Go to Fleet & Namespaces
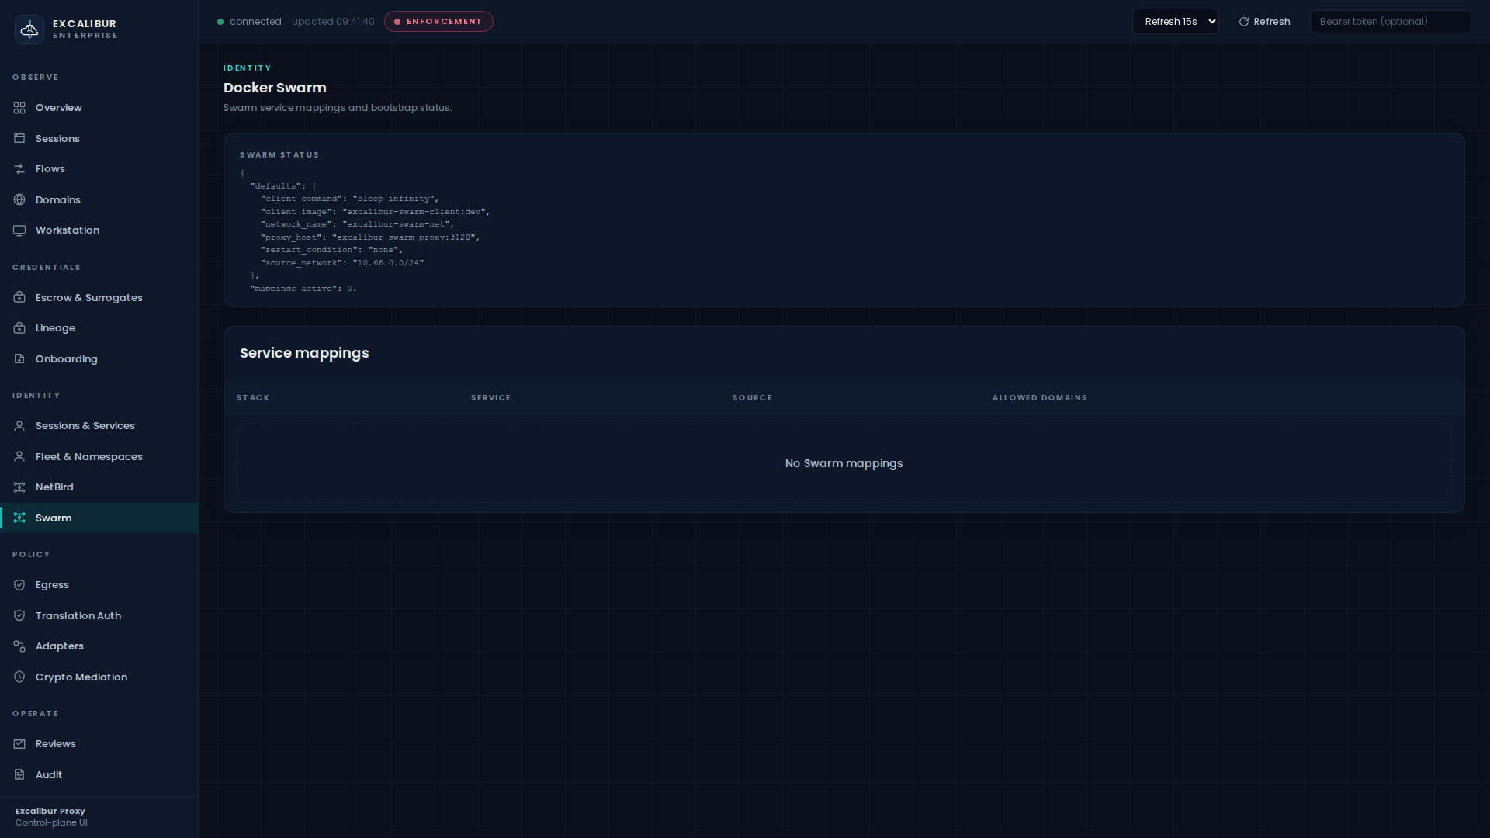The image size is (1490, 838). (88, 457)
